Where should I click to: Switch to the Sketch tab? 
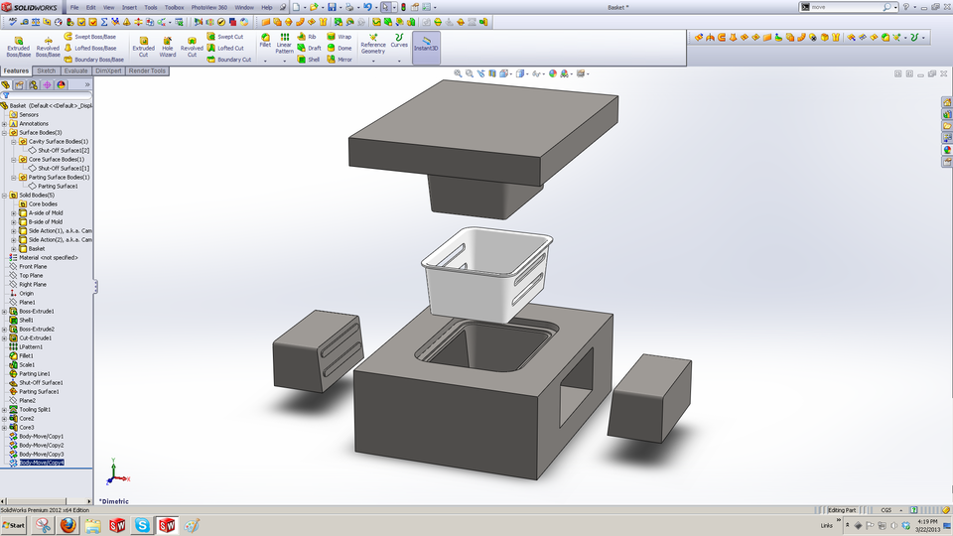tap(47, 71)
